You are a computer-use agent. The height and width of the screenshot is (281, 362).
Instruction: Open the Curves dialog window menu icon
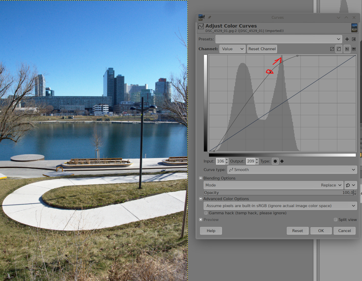[202, 17]
